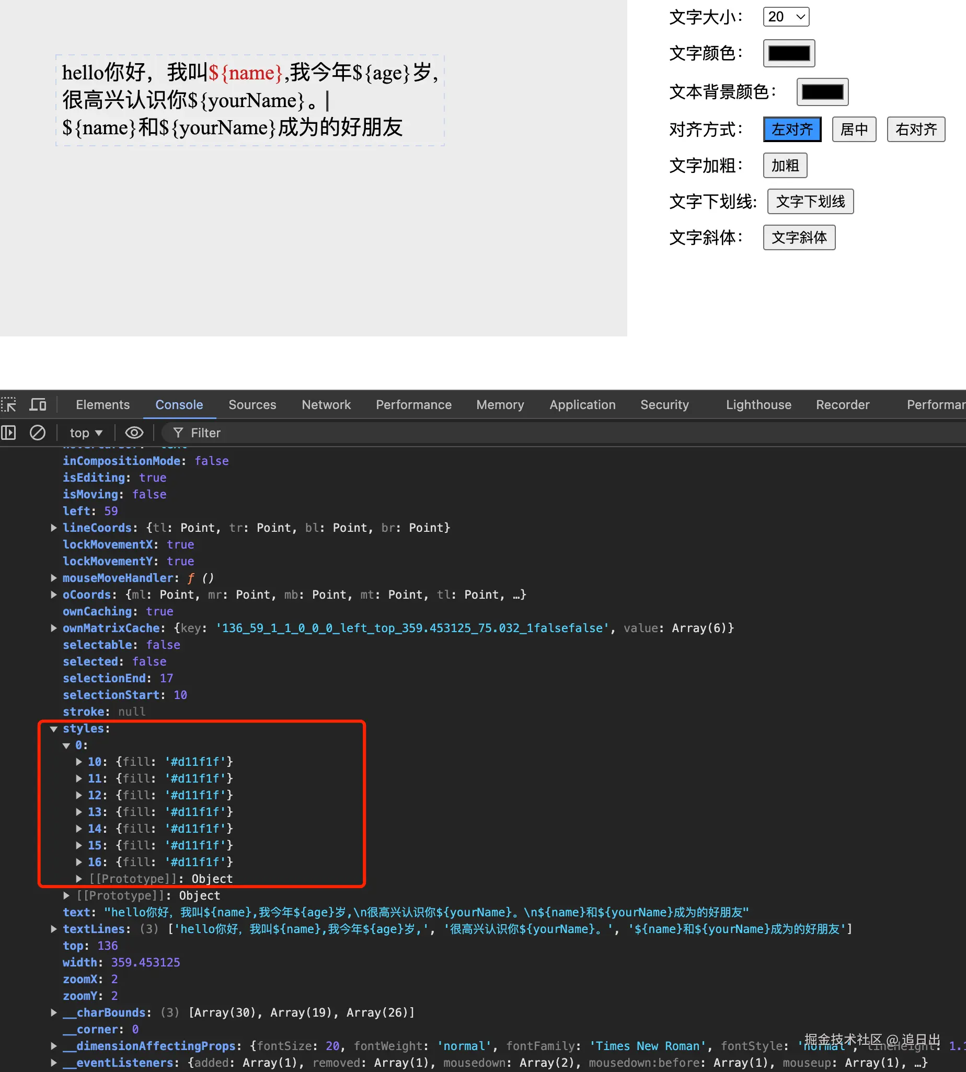Show the console sidebar panel icon

click(x=8, y=433)
